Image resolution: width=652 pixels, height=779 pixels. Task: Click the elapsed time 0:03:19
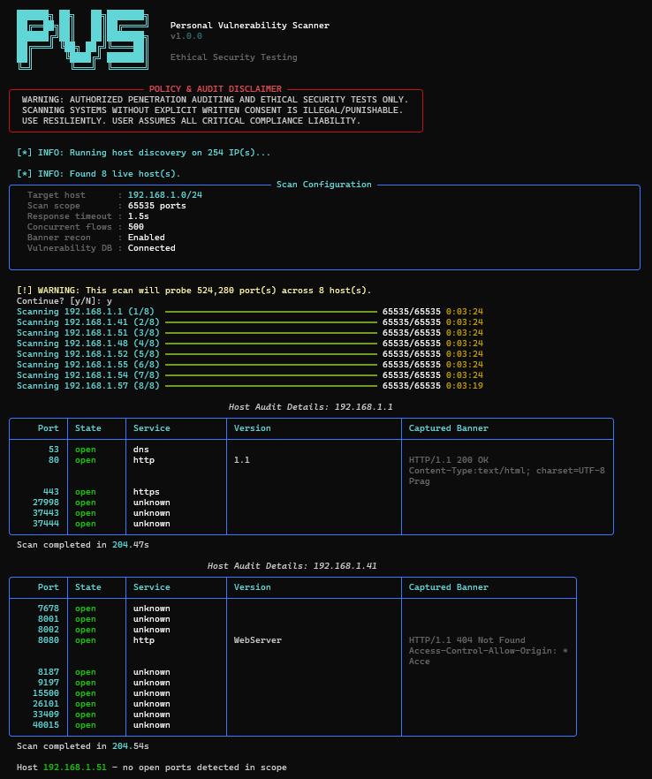tap(464, 385)
